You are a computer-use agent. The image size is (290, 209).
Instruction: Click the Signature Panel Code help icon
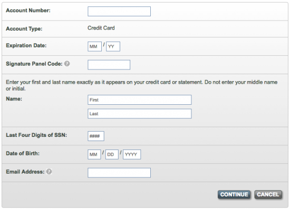(67, 64)
